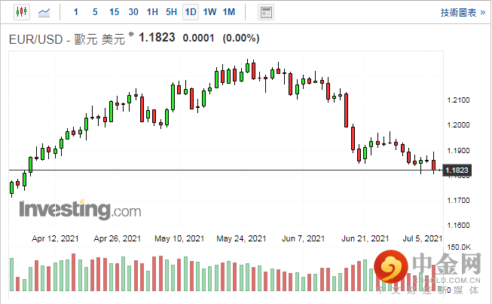Click the Investing.com watermark logo
Screen dimensions: 492x304
pyautogui.click(x=75, y=209)
